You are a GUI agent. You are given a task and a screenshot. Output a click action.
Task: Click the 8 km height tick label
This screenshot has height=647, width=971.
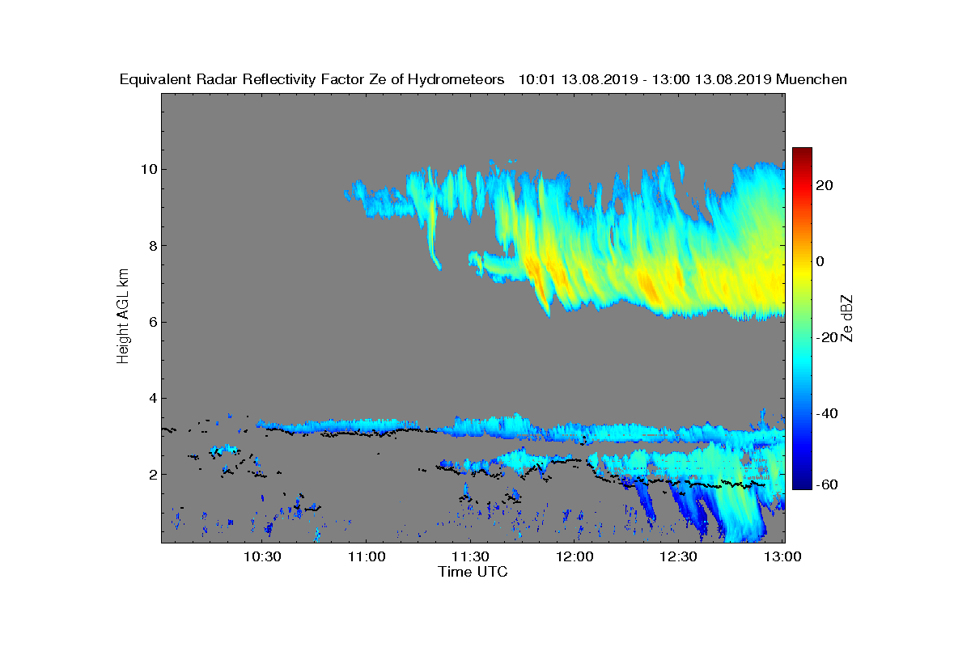click(x=151, y=246)
